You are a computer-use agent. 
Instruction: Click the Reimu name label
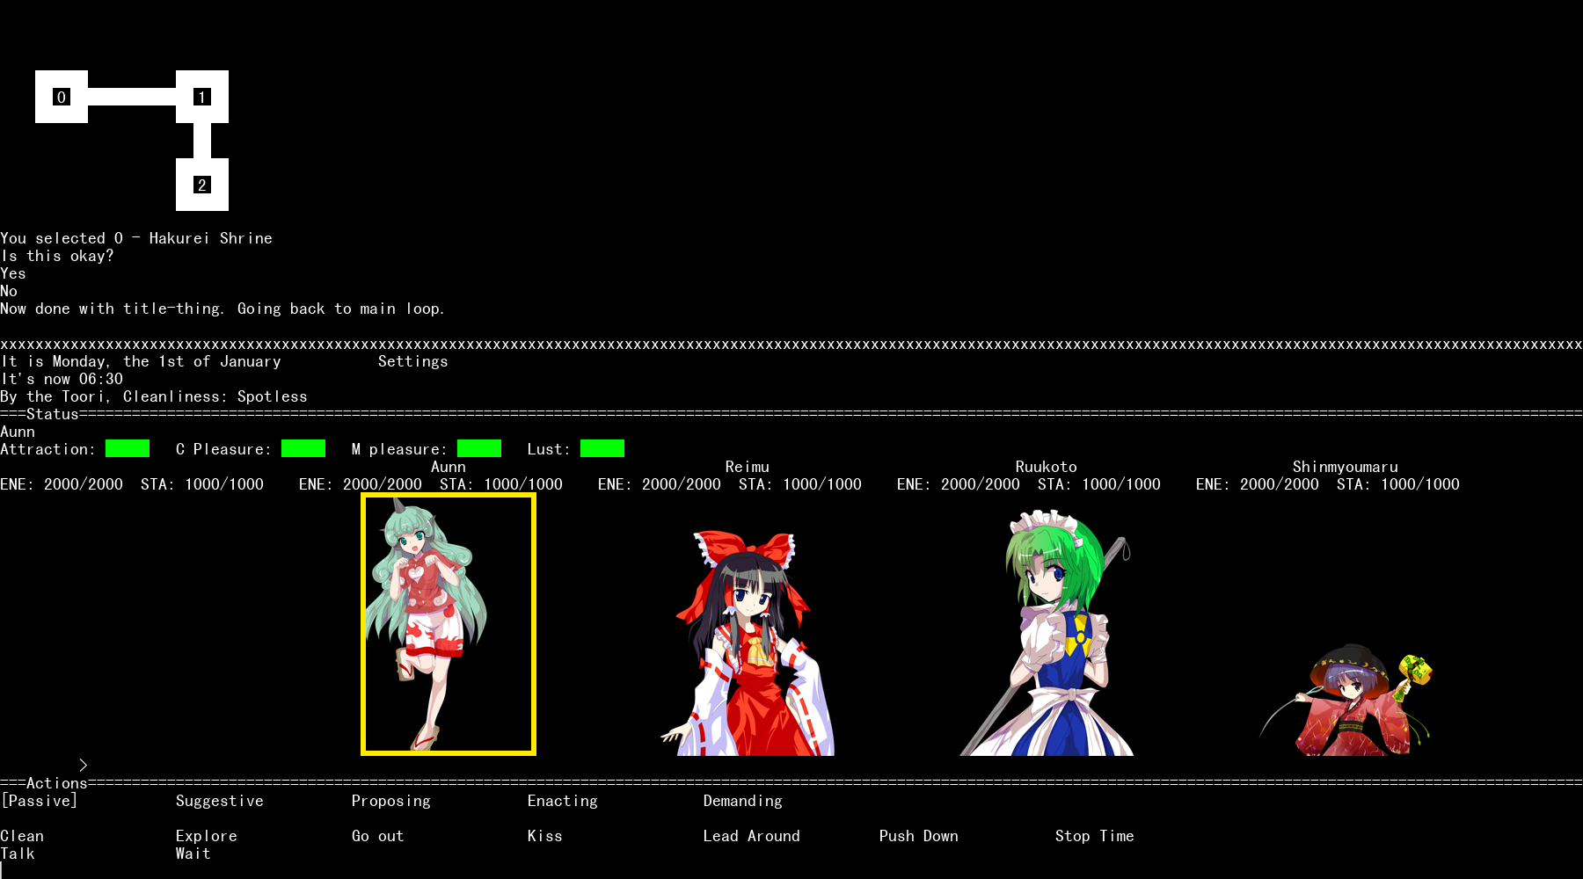coord(748,467)
